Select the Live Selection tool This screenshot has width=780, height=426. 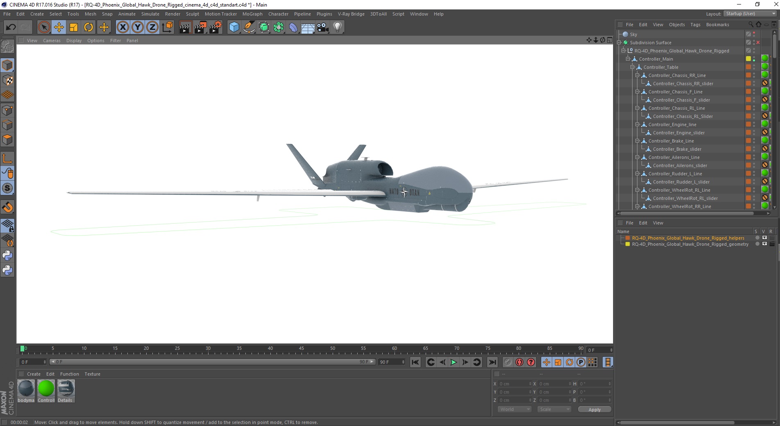(x=44, y=27)
